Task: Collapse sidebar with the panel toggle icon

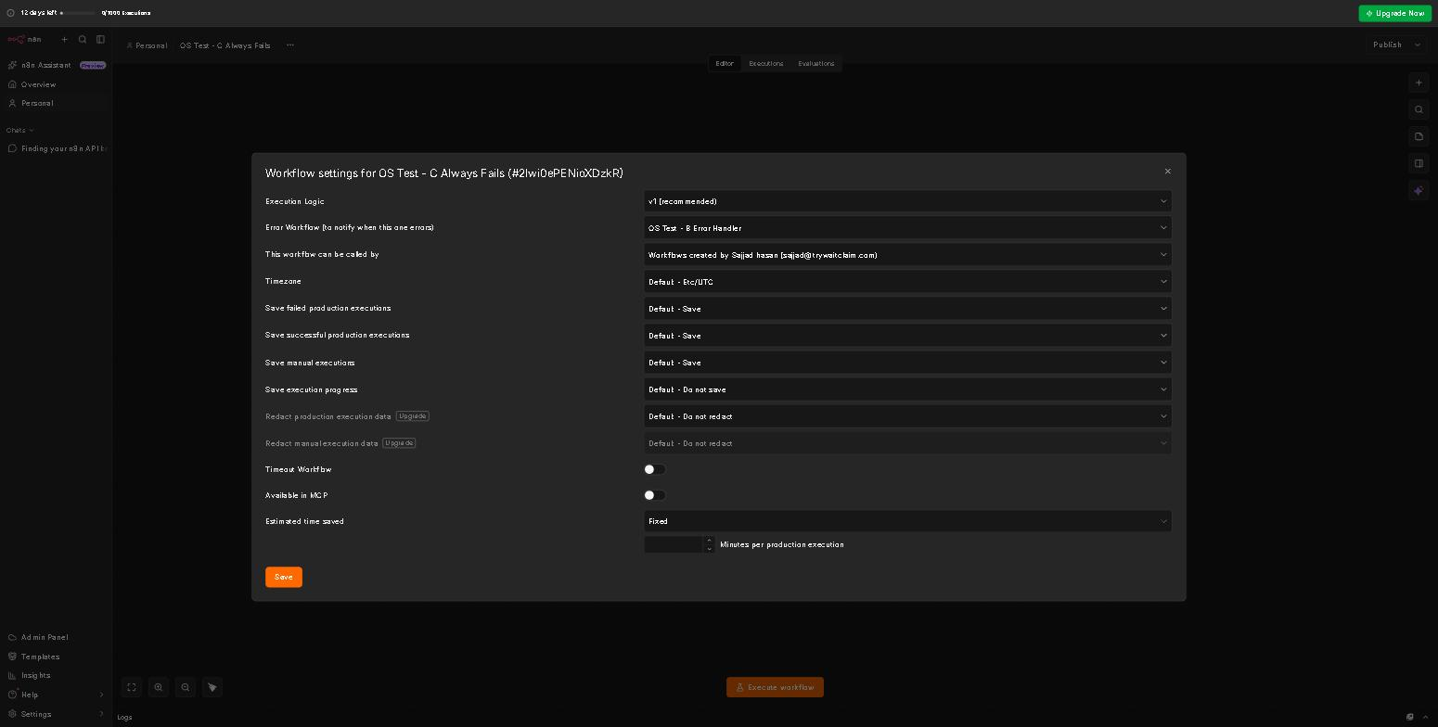Action: click(100, 40)
